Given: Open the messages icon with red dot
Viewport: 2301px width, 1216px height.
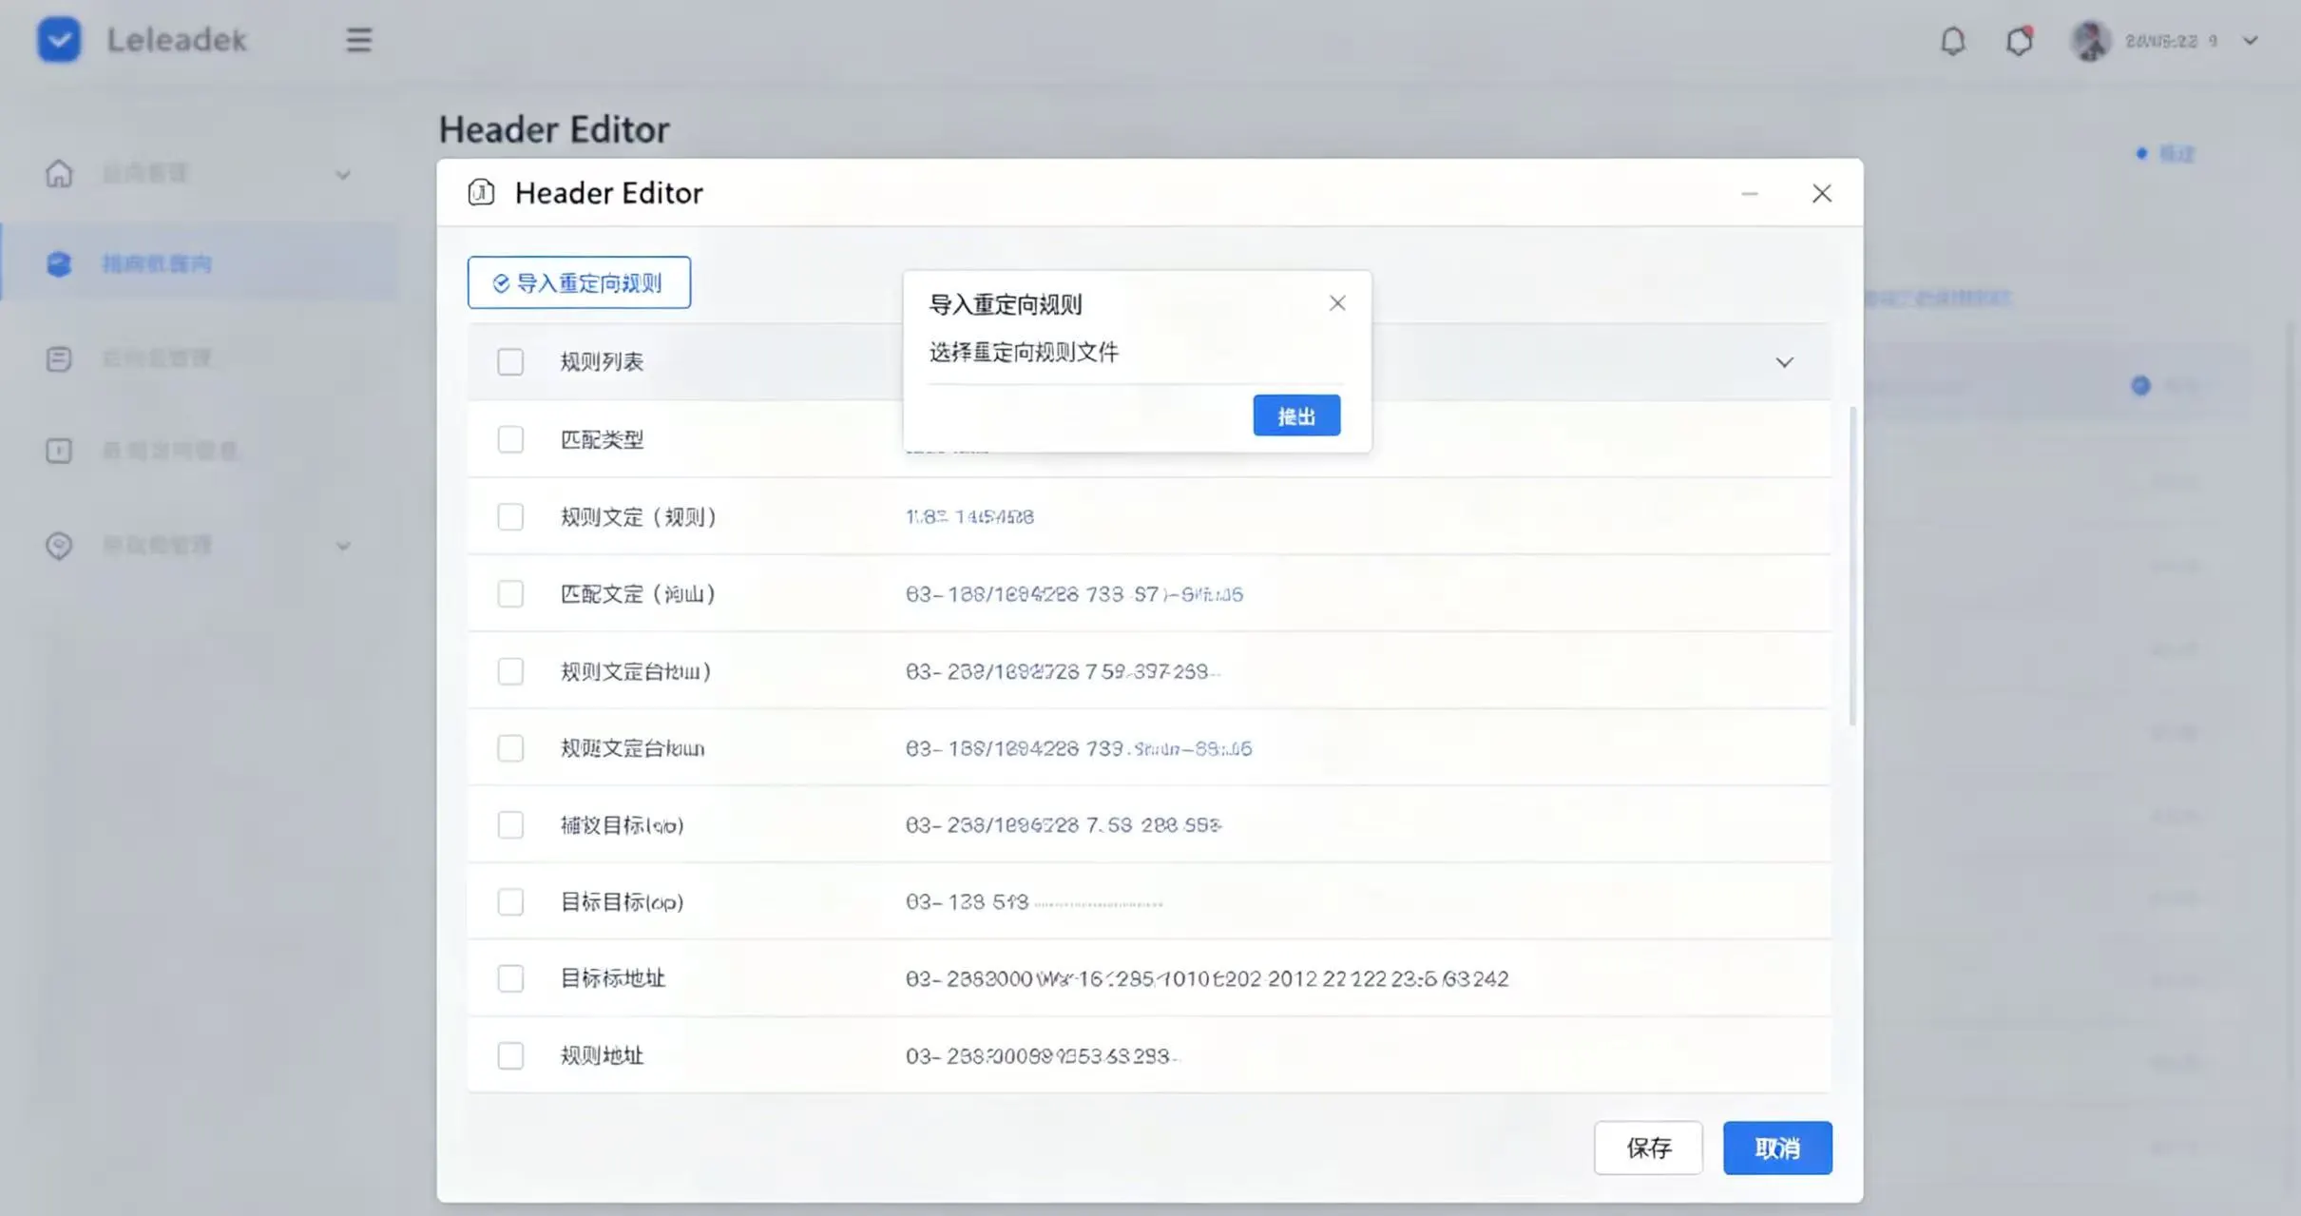Looking at the screenshot, I should tap(2019, 41).
